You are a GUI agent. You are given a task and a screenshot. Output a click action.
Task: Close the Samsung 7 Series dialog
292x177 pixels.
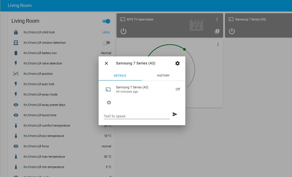coord(106,63)
